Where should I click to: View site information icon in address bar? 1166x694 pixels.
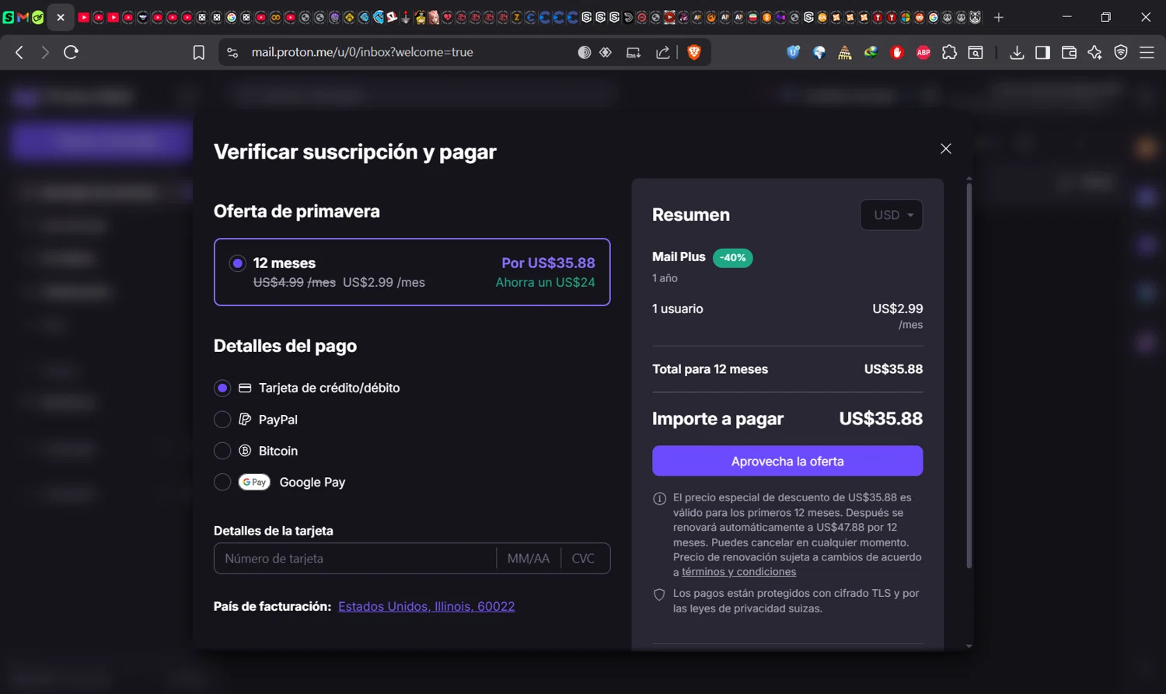232,52
